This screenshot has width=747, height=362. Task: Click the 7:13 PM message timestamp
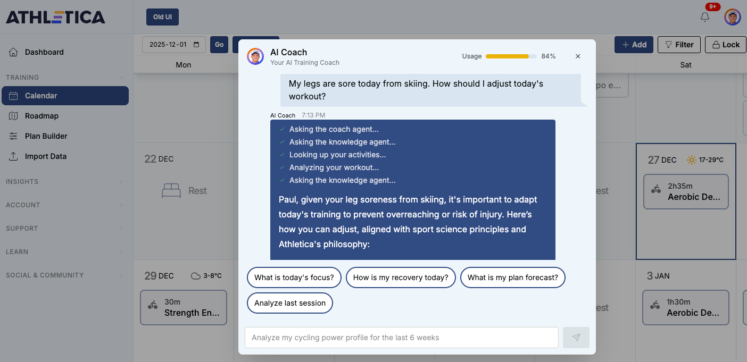[x=313, y=115]
